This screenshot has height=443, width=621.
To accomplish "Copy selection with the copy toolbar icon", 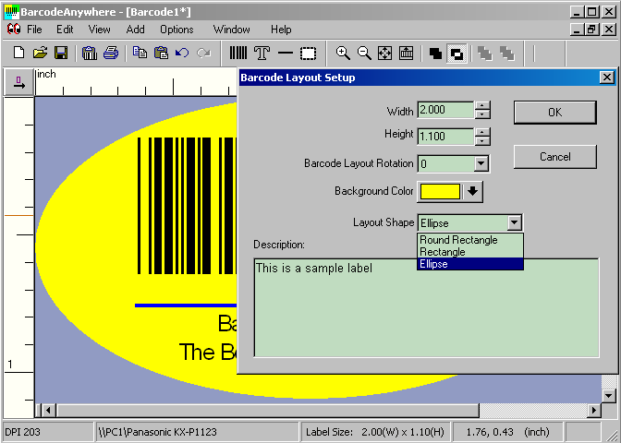I will [140, 53].
